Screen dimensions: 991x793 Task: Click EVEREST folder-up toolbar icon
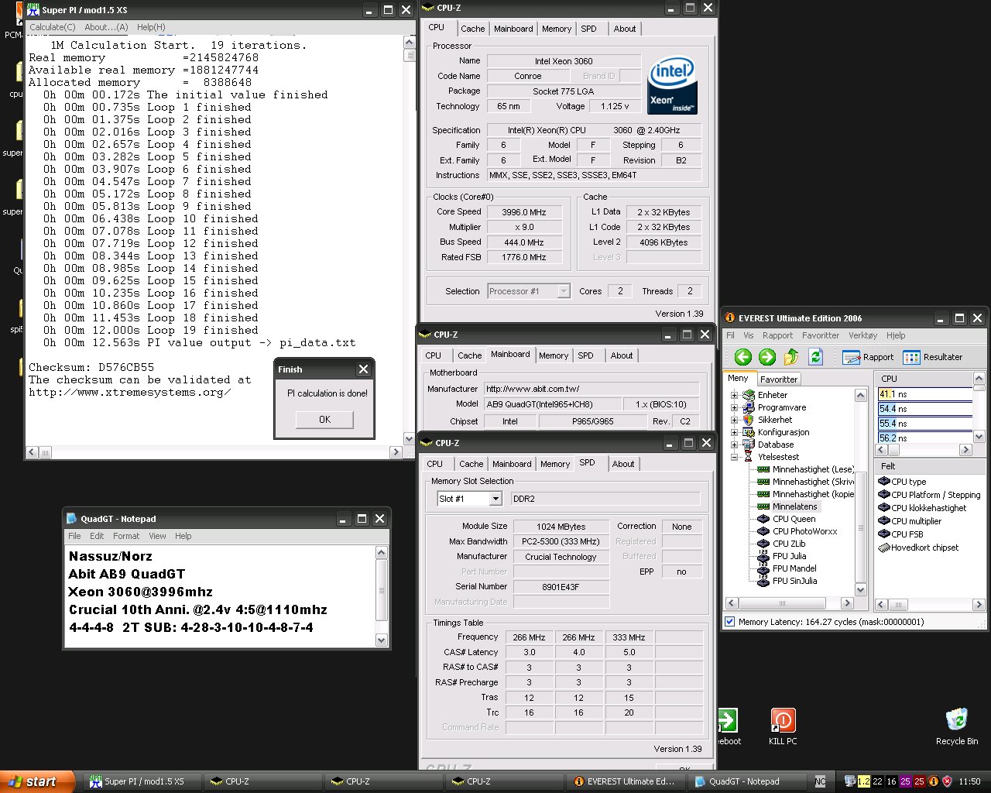[791, 357]
